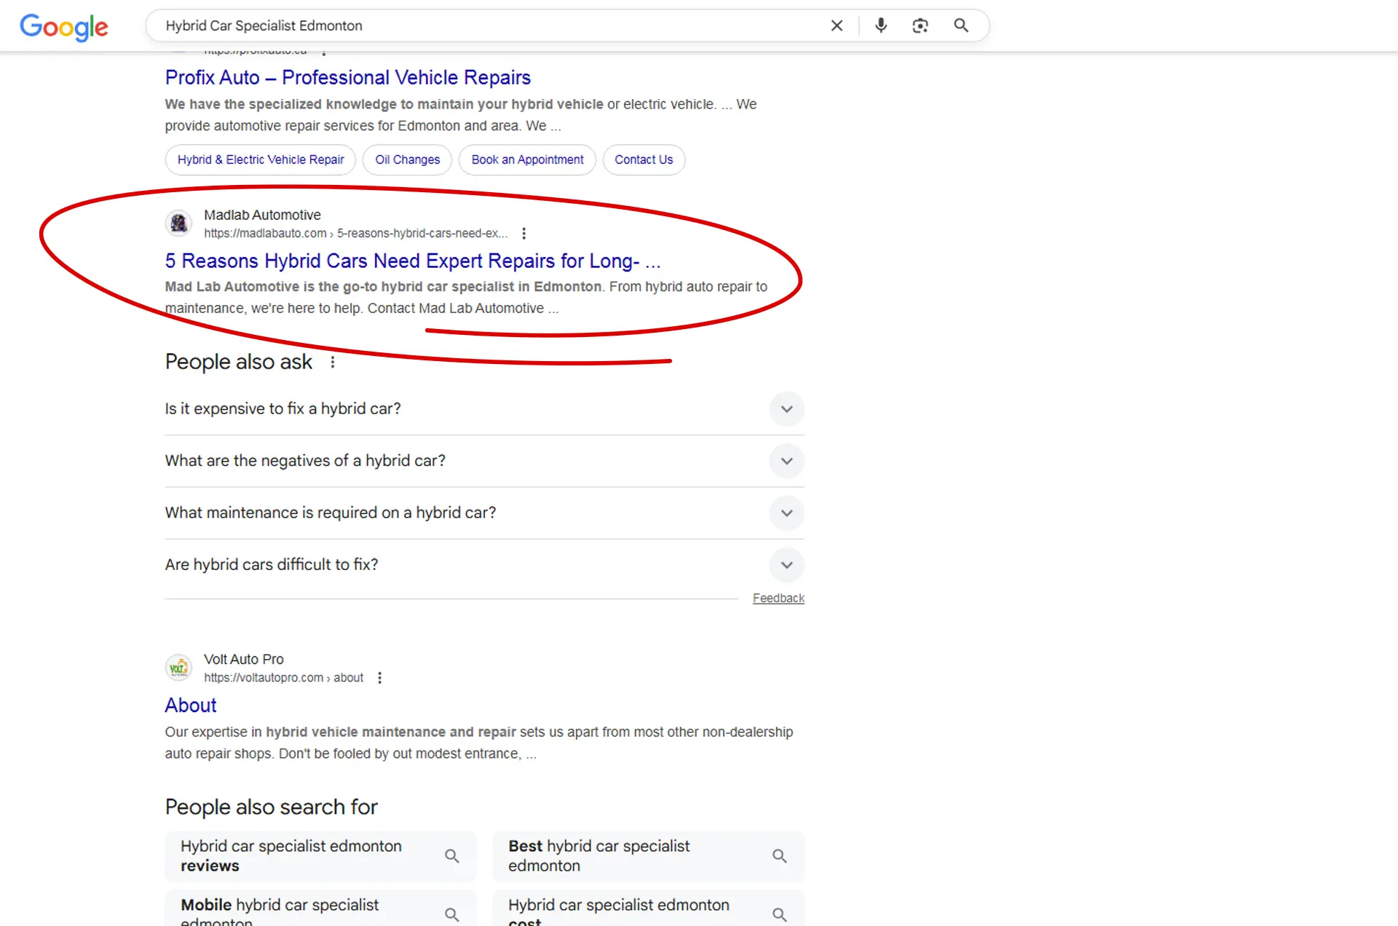Click the Feedback link
Image resolution: width=1398 pixels, height=926 pixels.
778,598
